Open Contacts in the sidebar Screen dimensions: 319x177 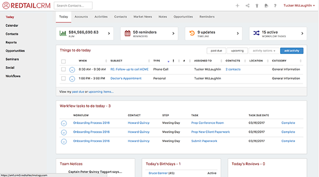pos(12,34)
